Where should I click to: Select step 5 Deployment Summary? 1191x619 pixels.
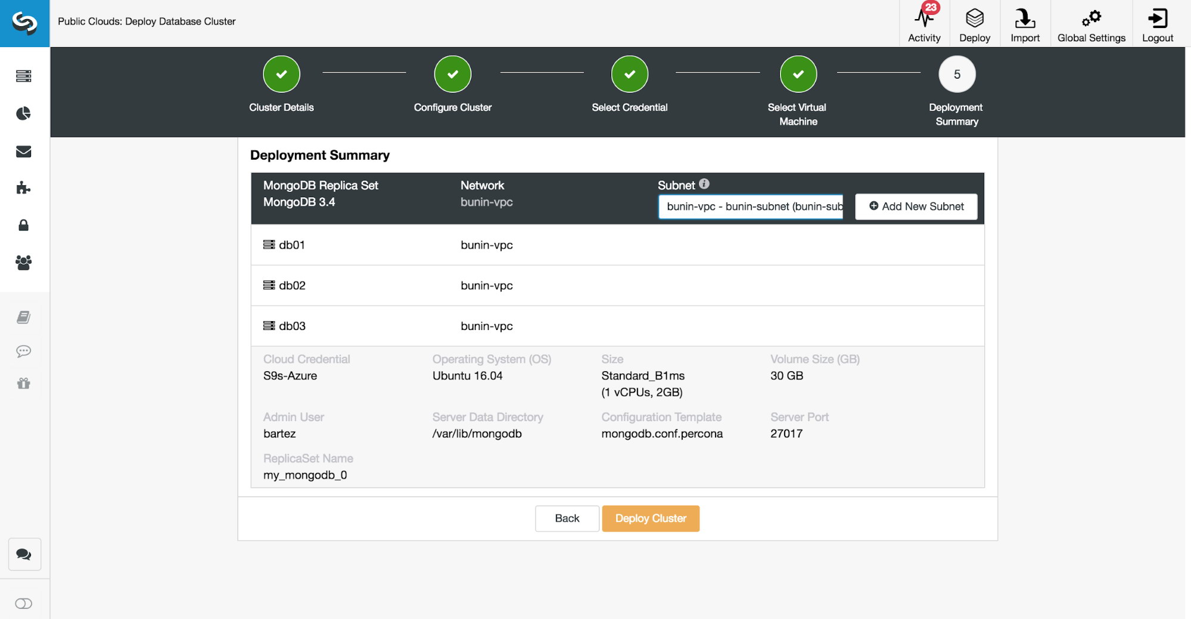click(x=957, y=74)
